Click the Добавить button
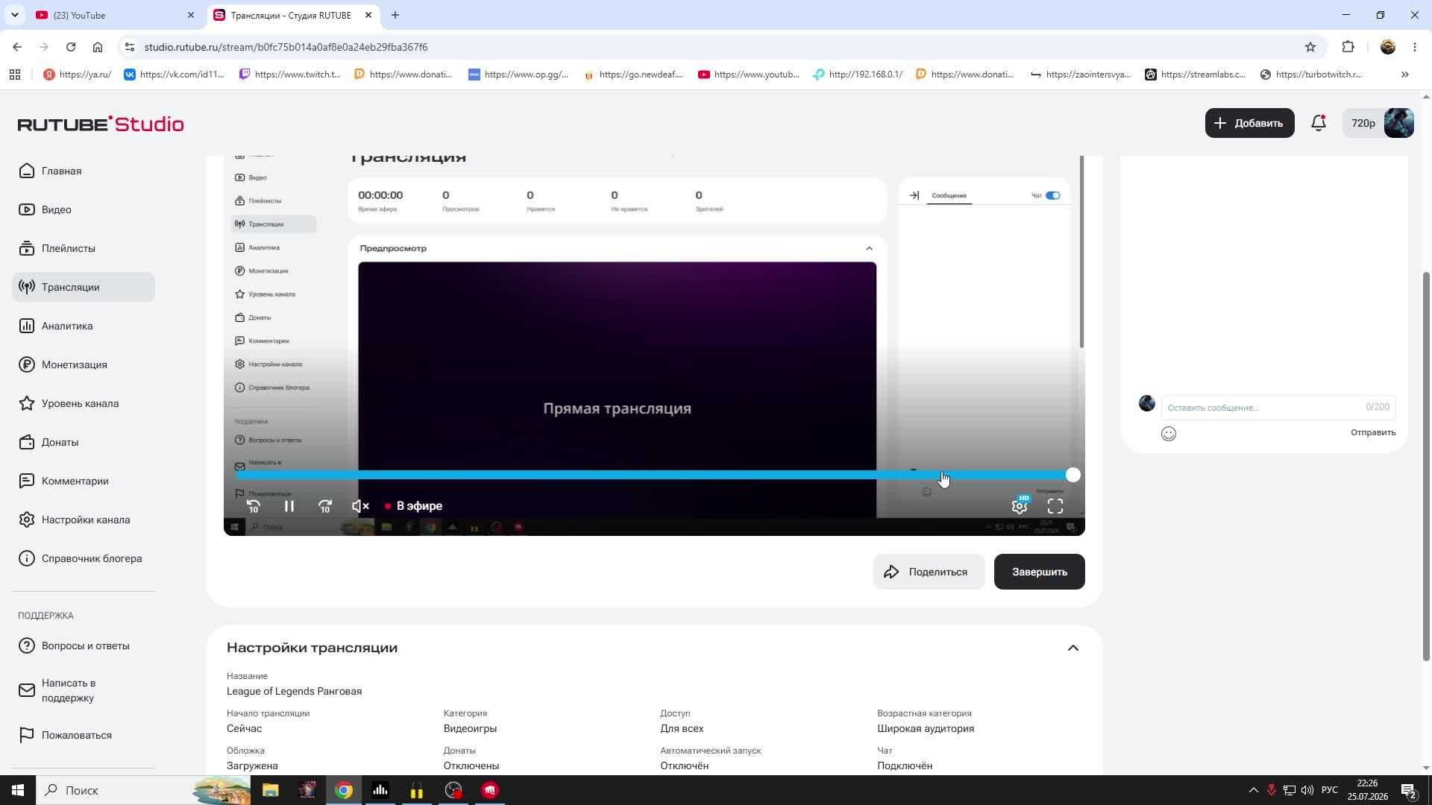This screenshot has height=805, width=1432. point(1249,123)
